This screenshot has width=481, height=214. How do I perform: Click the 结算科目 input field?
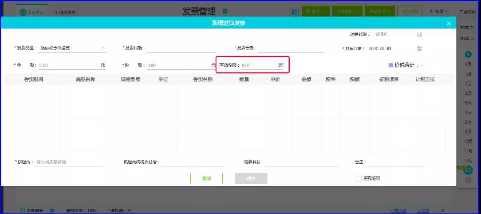(x=302, y=162)
